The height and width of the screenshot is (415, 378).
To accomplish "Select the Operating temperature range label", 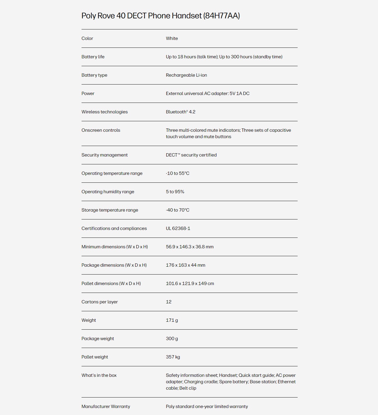I will coord(112,173).
